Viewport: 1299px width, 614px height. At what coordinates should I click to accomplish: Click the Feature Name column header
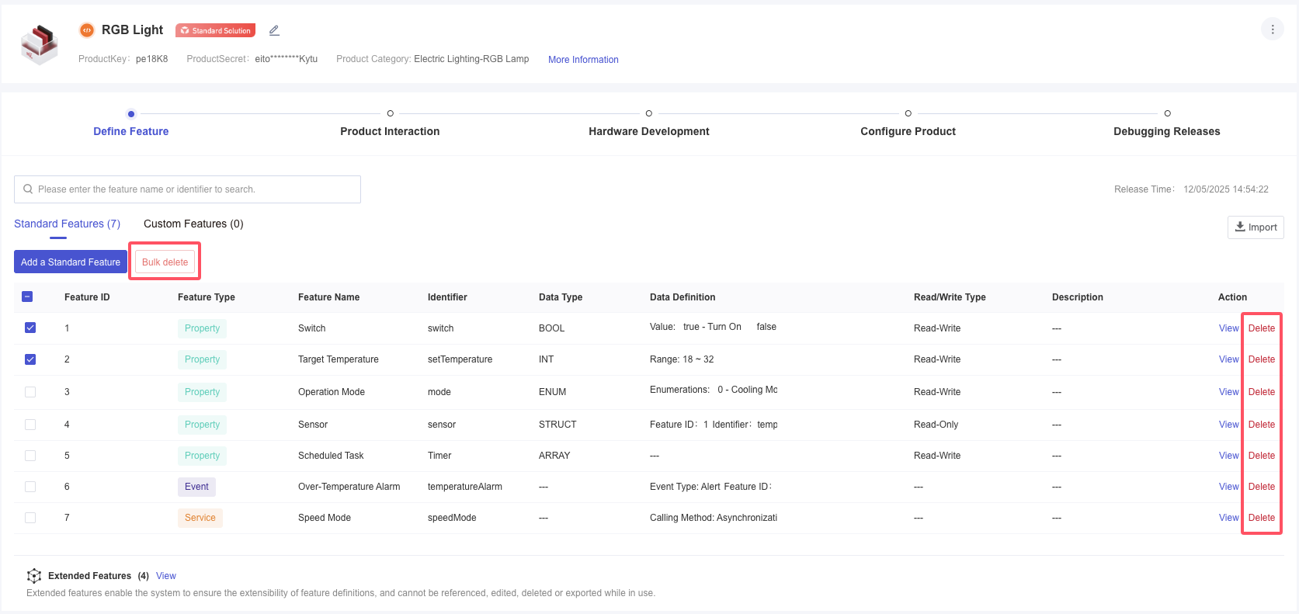tap(328, 297)
